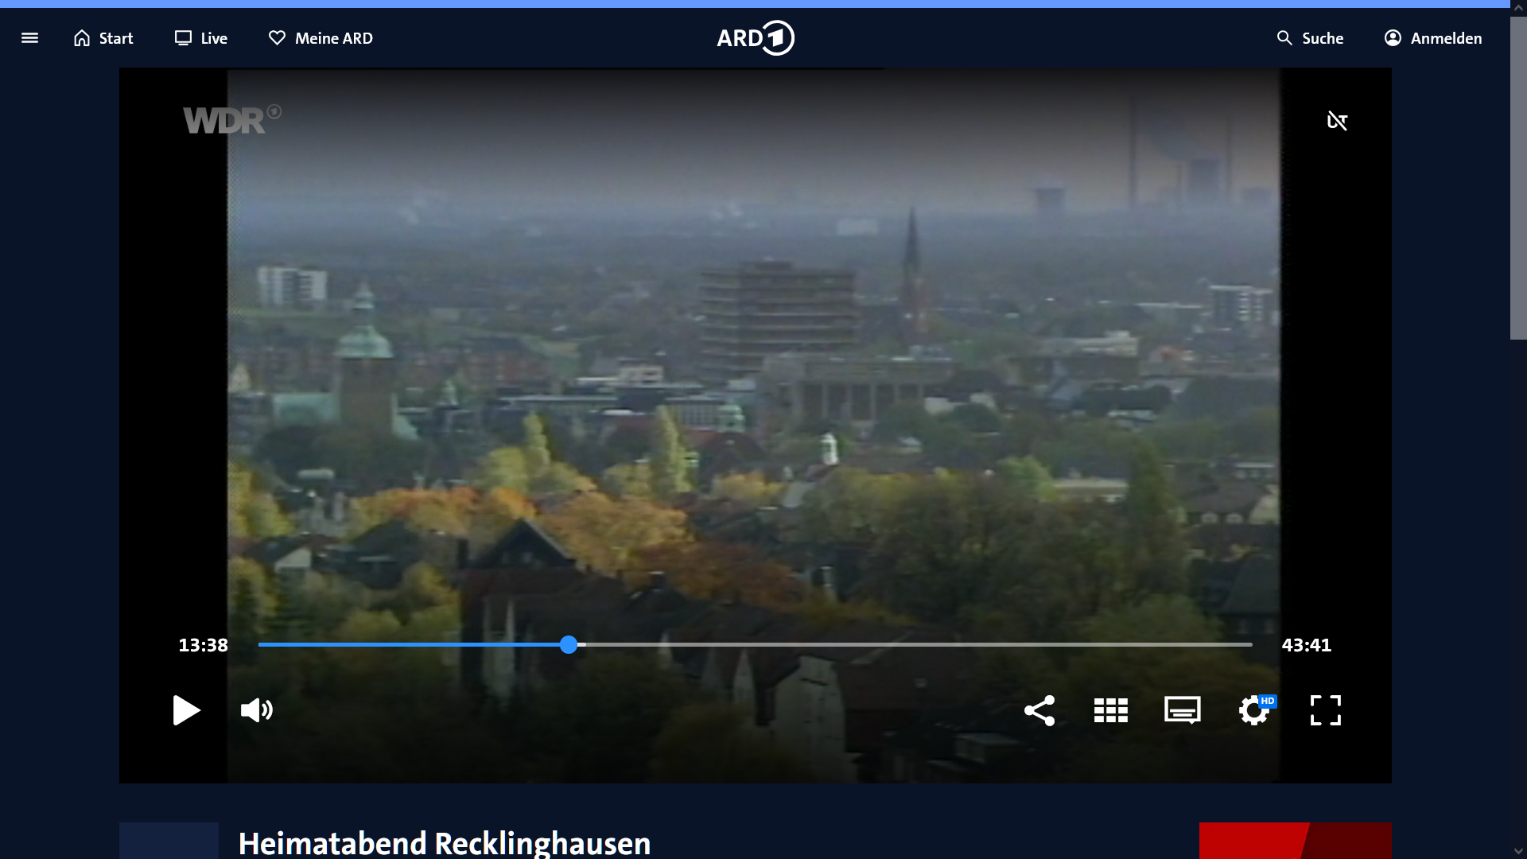Open the hamburger navigation menu
Viewport: 1527px width, 859px height.
tap(29, 38)
